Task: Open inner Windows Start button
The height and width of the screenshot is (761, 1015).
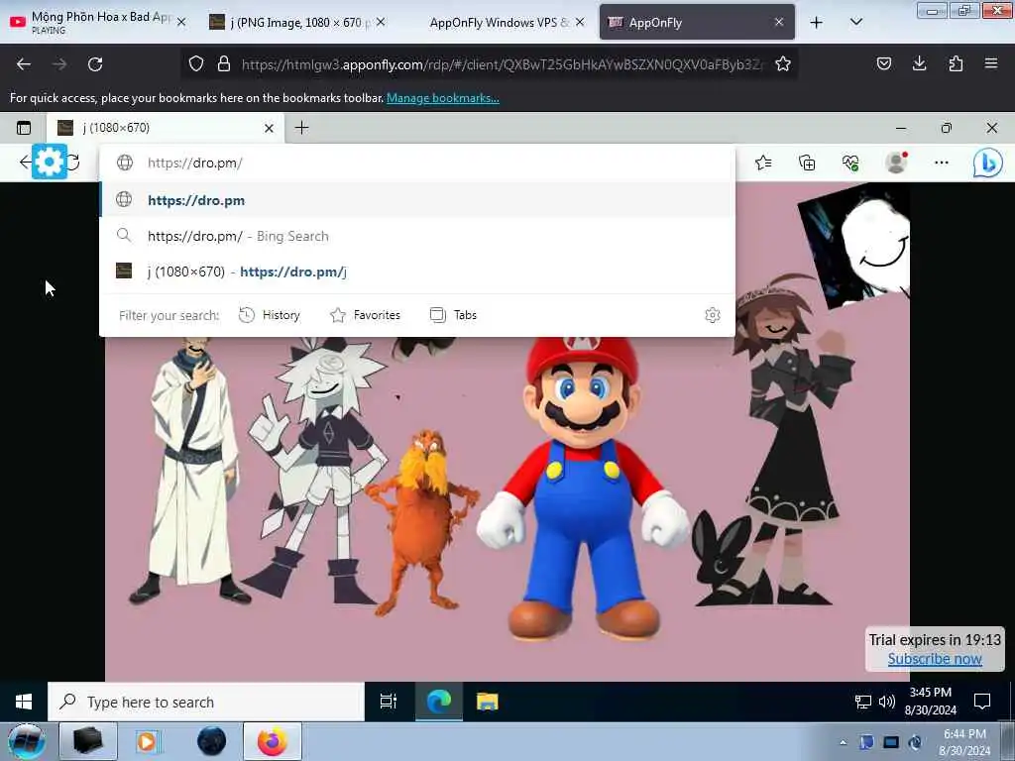Action: click(24, 702)
